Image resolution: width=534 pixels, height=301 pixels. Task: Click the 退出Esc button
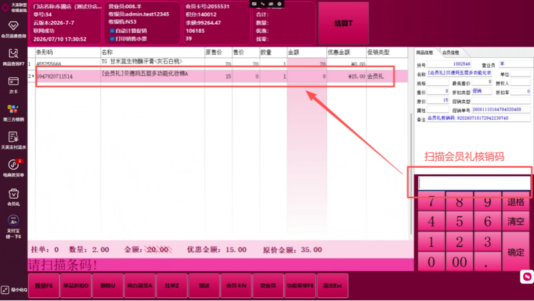(x=333, y=286)
